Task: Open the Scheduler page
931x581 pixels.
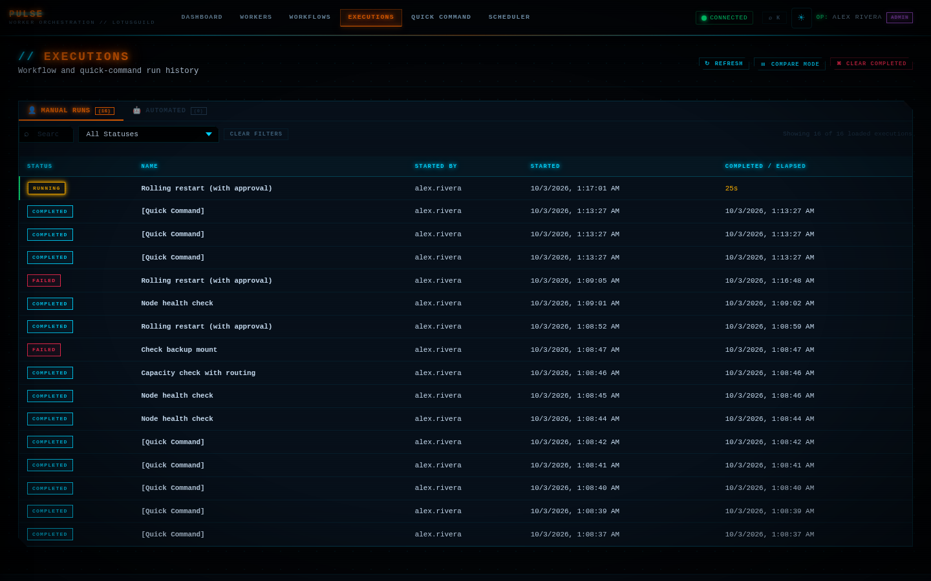Action: 509,17
